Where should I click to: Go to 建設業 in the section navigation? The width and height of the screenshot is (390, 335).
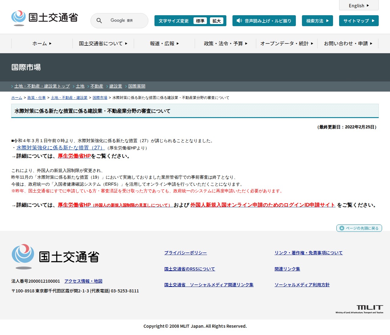pos(116,86)
